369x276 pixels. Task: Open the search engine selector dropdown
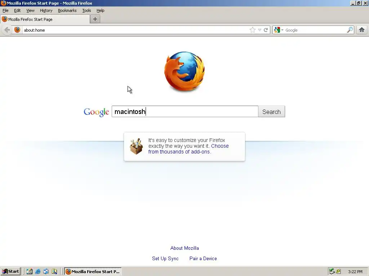click(279, 30)
